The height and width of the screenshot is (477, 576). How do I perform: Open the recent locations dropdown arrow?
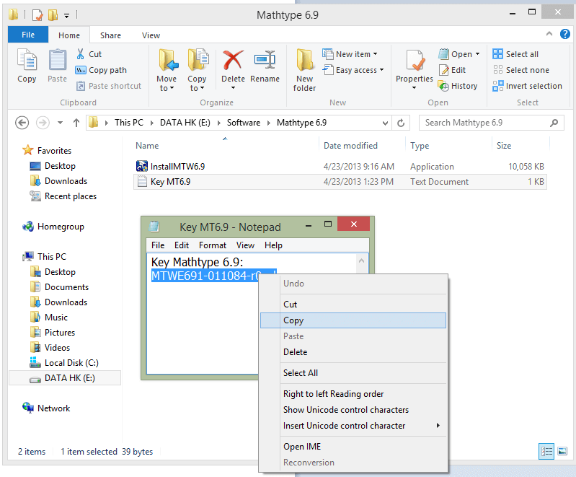pyautogui.click(x=60, y=123)
